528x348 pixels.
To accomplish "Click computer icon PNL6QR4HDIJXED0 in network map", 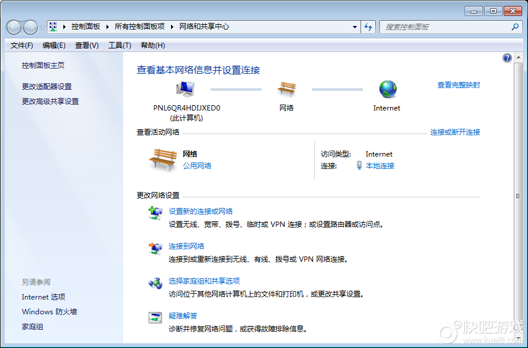I will coord(185,89).
